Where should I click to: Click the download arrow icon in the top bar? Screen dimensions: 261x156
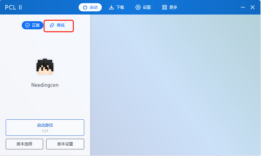click(111, 7)
